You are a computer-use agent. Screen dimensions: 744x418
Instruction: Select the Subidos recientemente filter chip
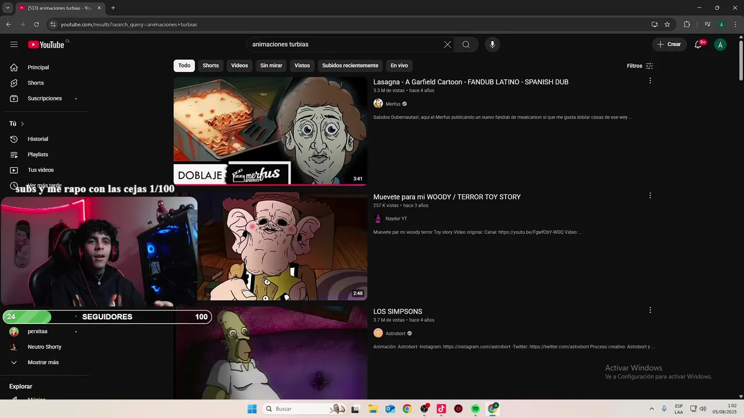click(350, 66)
